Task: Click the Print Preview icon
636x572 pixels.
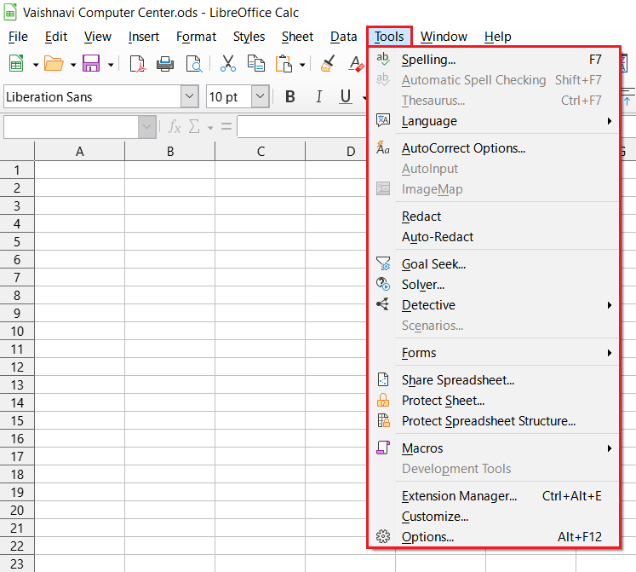Action: point(194,64)
